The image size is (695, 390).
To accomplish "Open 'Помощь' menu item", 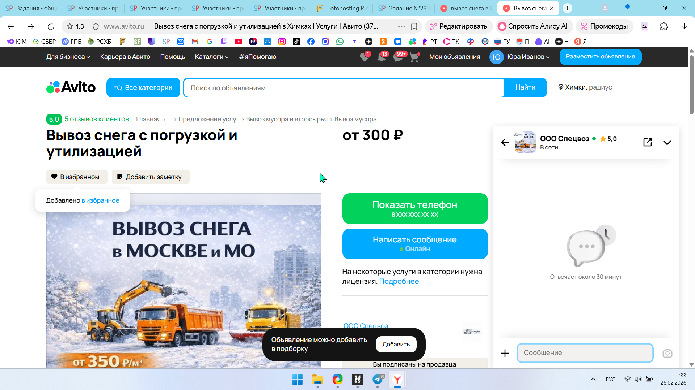I will point(172,57).
